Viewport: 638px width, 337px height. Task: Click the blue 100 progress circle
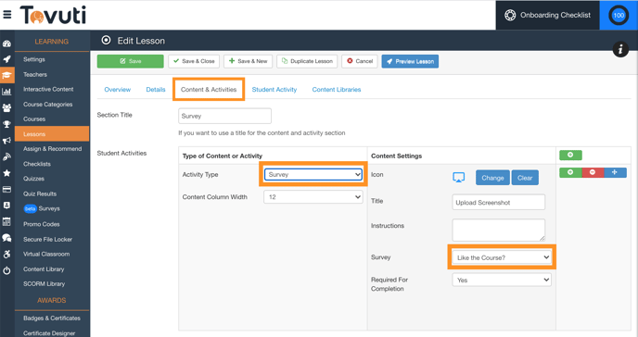click(619, 16)
